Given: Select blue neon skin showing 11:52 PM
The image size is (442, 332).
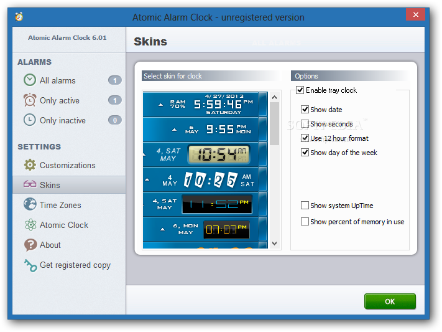Looking at the screenshot, I should point(205,204).
